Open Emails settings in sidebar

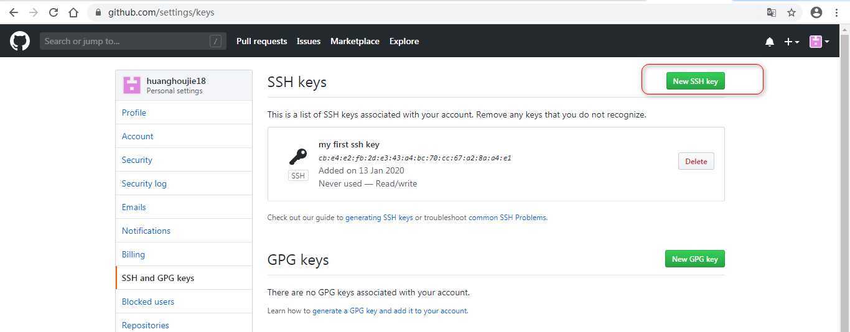(184, 207)
